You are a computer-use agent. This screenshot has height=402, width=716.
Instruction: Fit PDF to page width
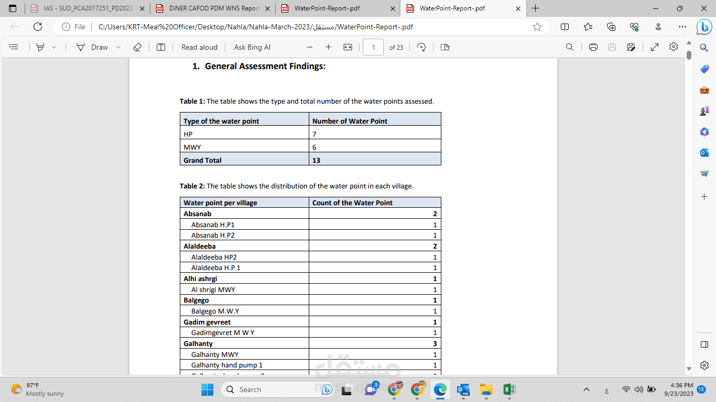coord(348,47)
